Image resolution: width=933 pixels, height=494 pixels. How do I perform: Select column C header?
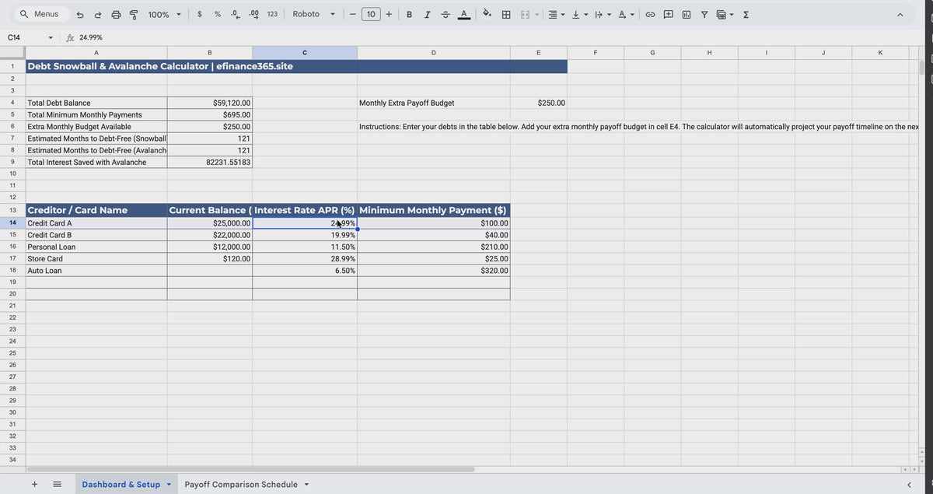(x=305, y=52)
